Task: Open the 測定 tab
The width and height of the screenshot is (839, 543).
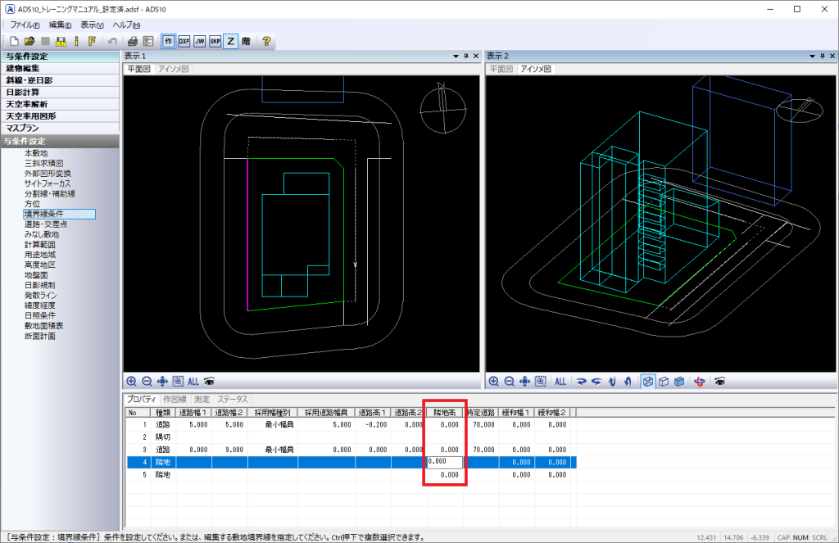Action: (202, 399)
